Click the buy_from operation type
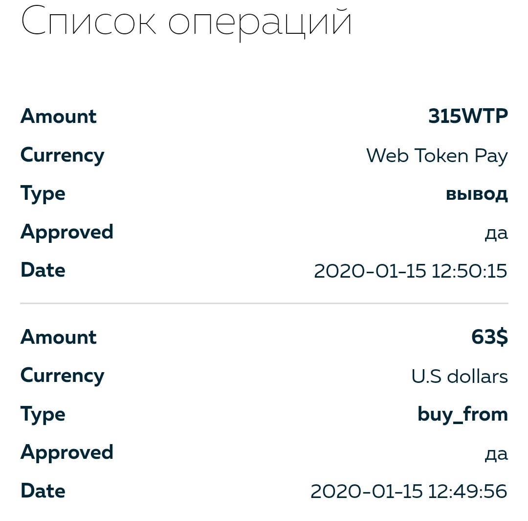This screenshot has width=528, height=521. pos(462,415)
